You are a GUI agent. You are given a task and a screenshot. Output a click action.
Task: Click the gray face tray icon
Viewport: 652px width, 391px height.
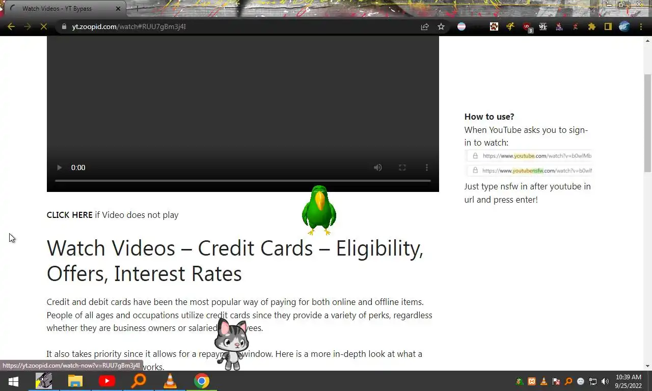581,381
